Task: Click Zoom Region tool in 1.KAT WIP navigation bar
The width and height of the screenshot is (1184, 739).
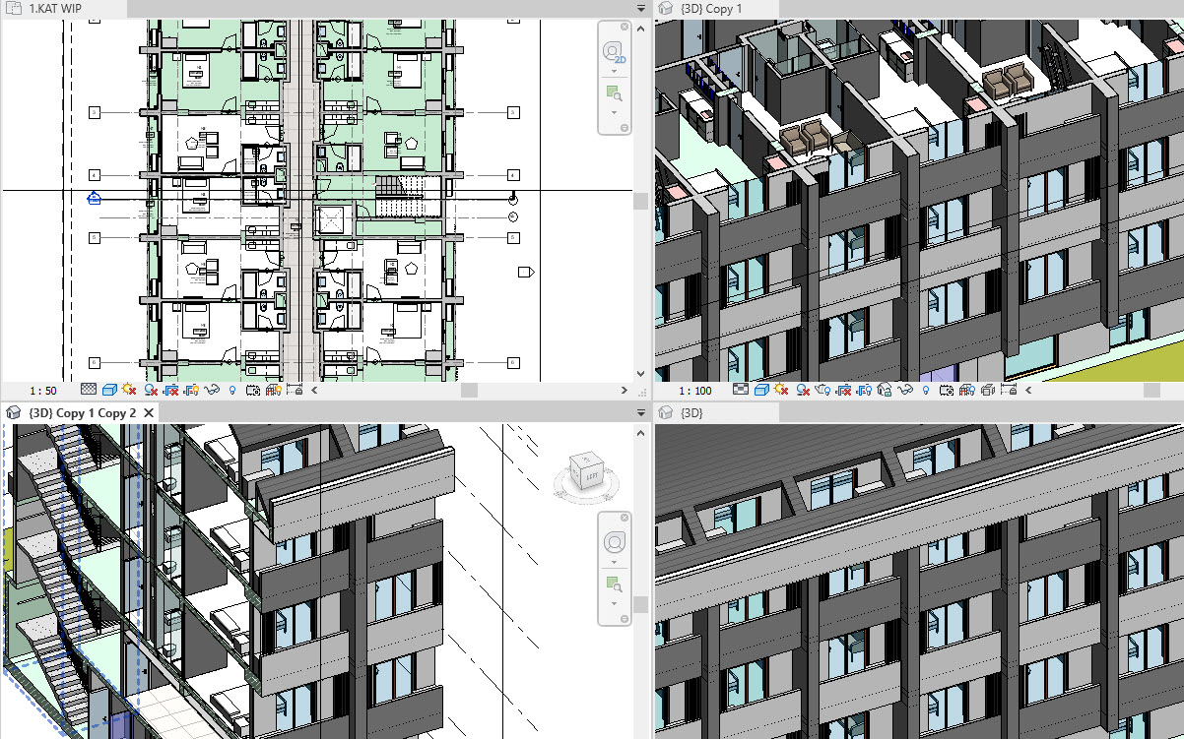Action: point(615,93)
